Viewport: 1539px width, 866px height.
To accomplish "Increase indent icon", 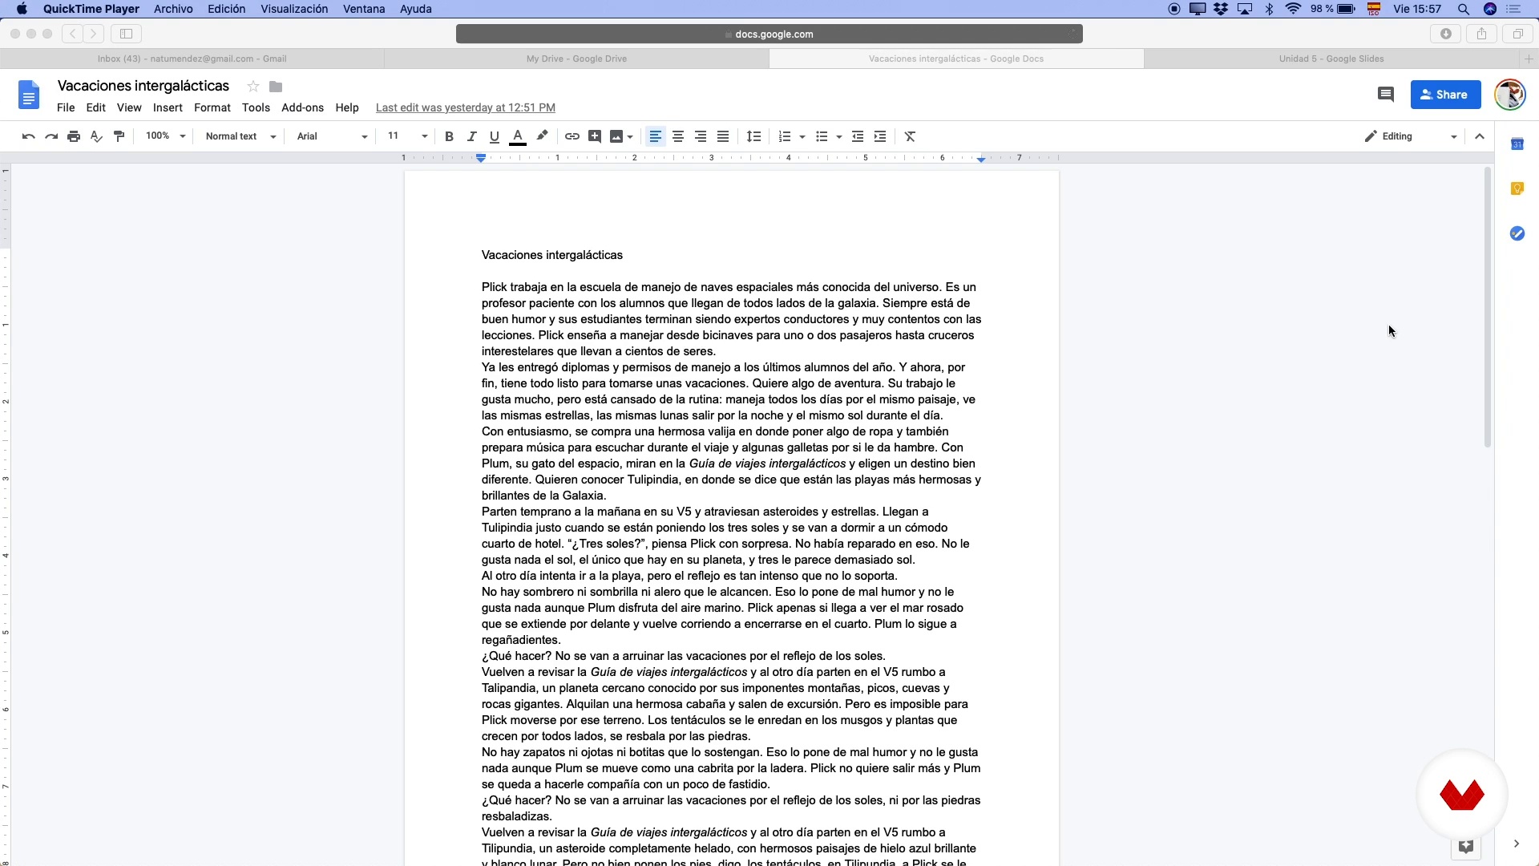I will (x=880, y=136).
